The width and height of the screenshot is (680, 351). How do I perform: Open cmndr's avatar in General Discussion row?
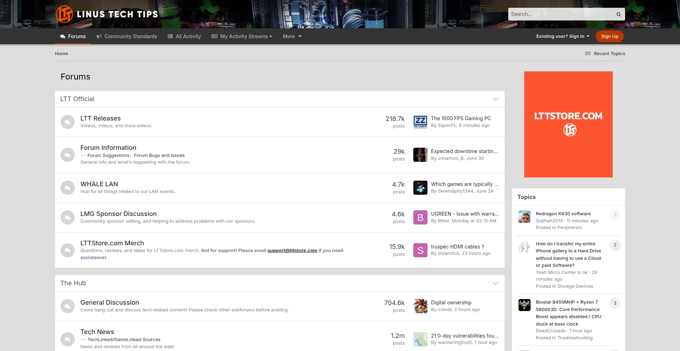(420, 306)
